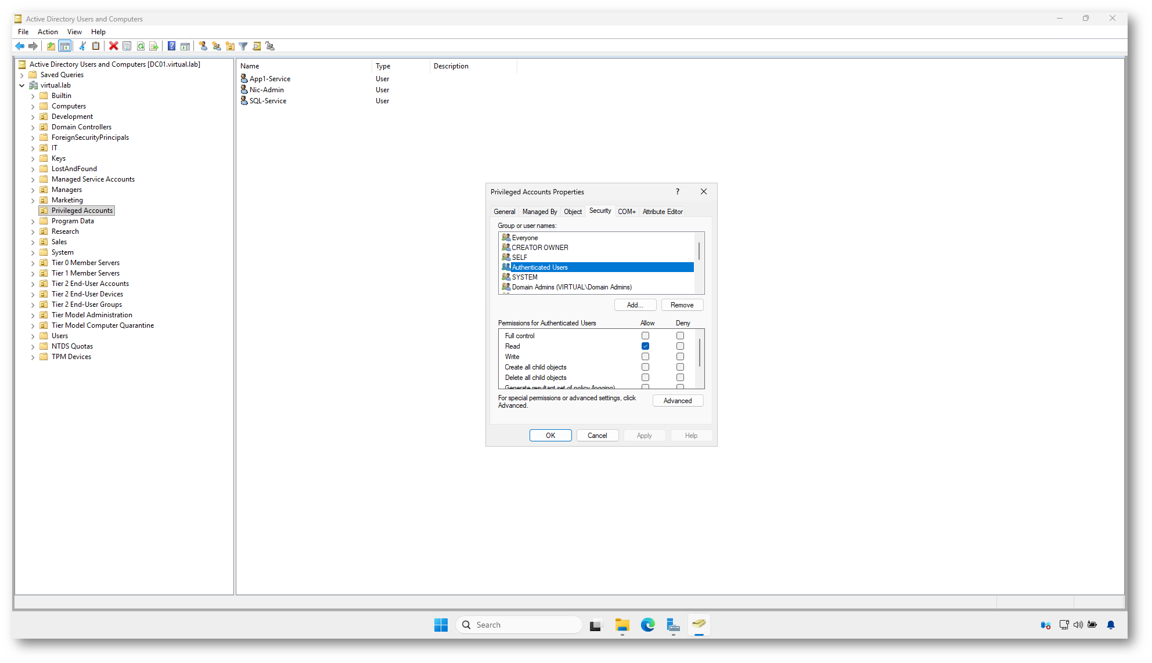Click the Add to group toolbar icon
Screen dimensions: 1152x663
pyautogui.click(x=270, y=46)
